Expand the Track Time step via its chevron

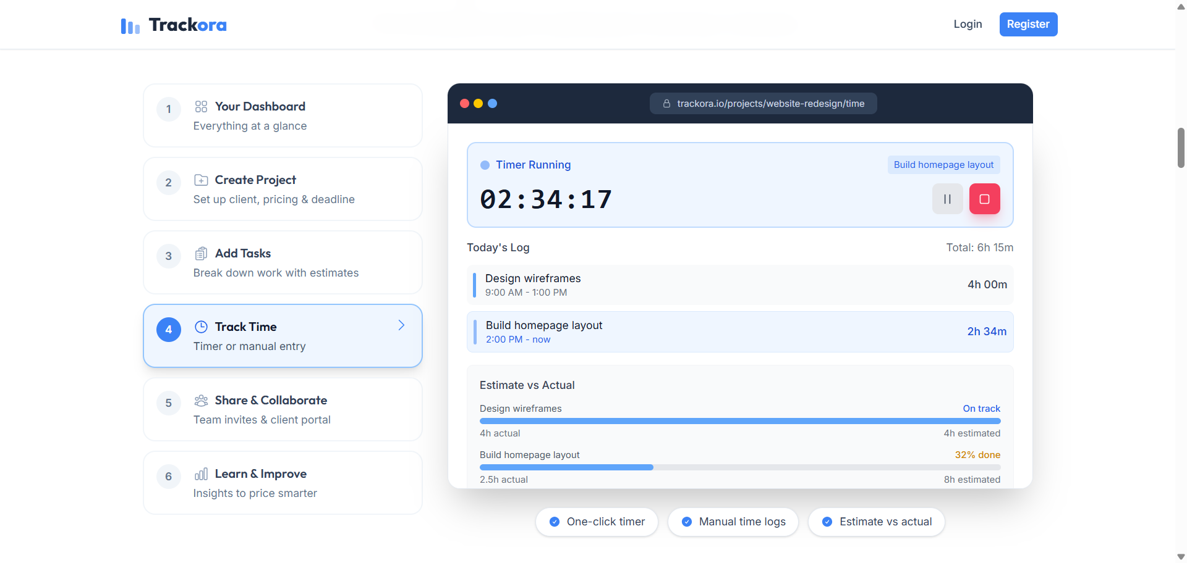point(401,325)
